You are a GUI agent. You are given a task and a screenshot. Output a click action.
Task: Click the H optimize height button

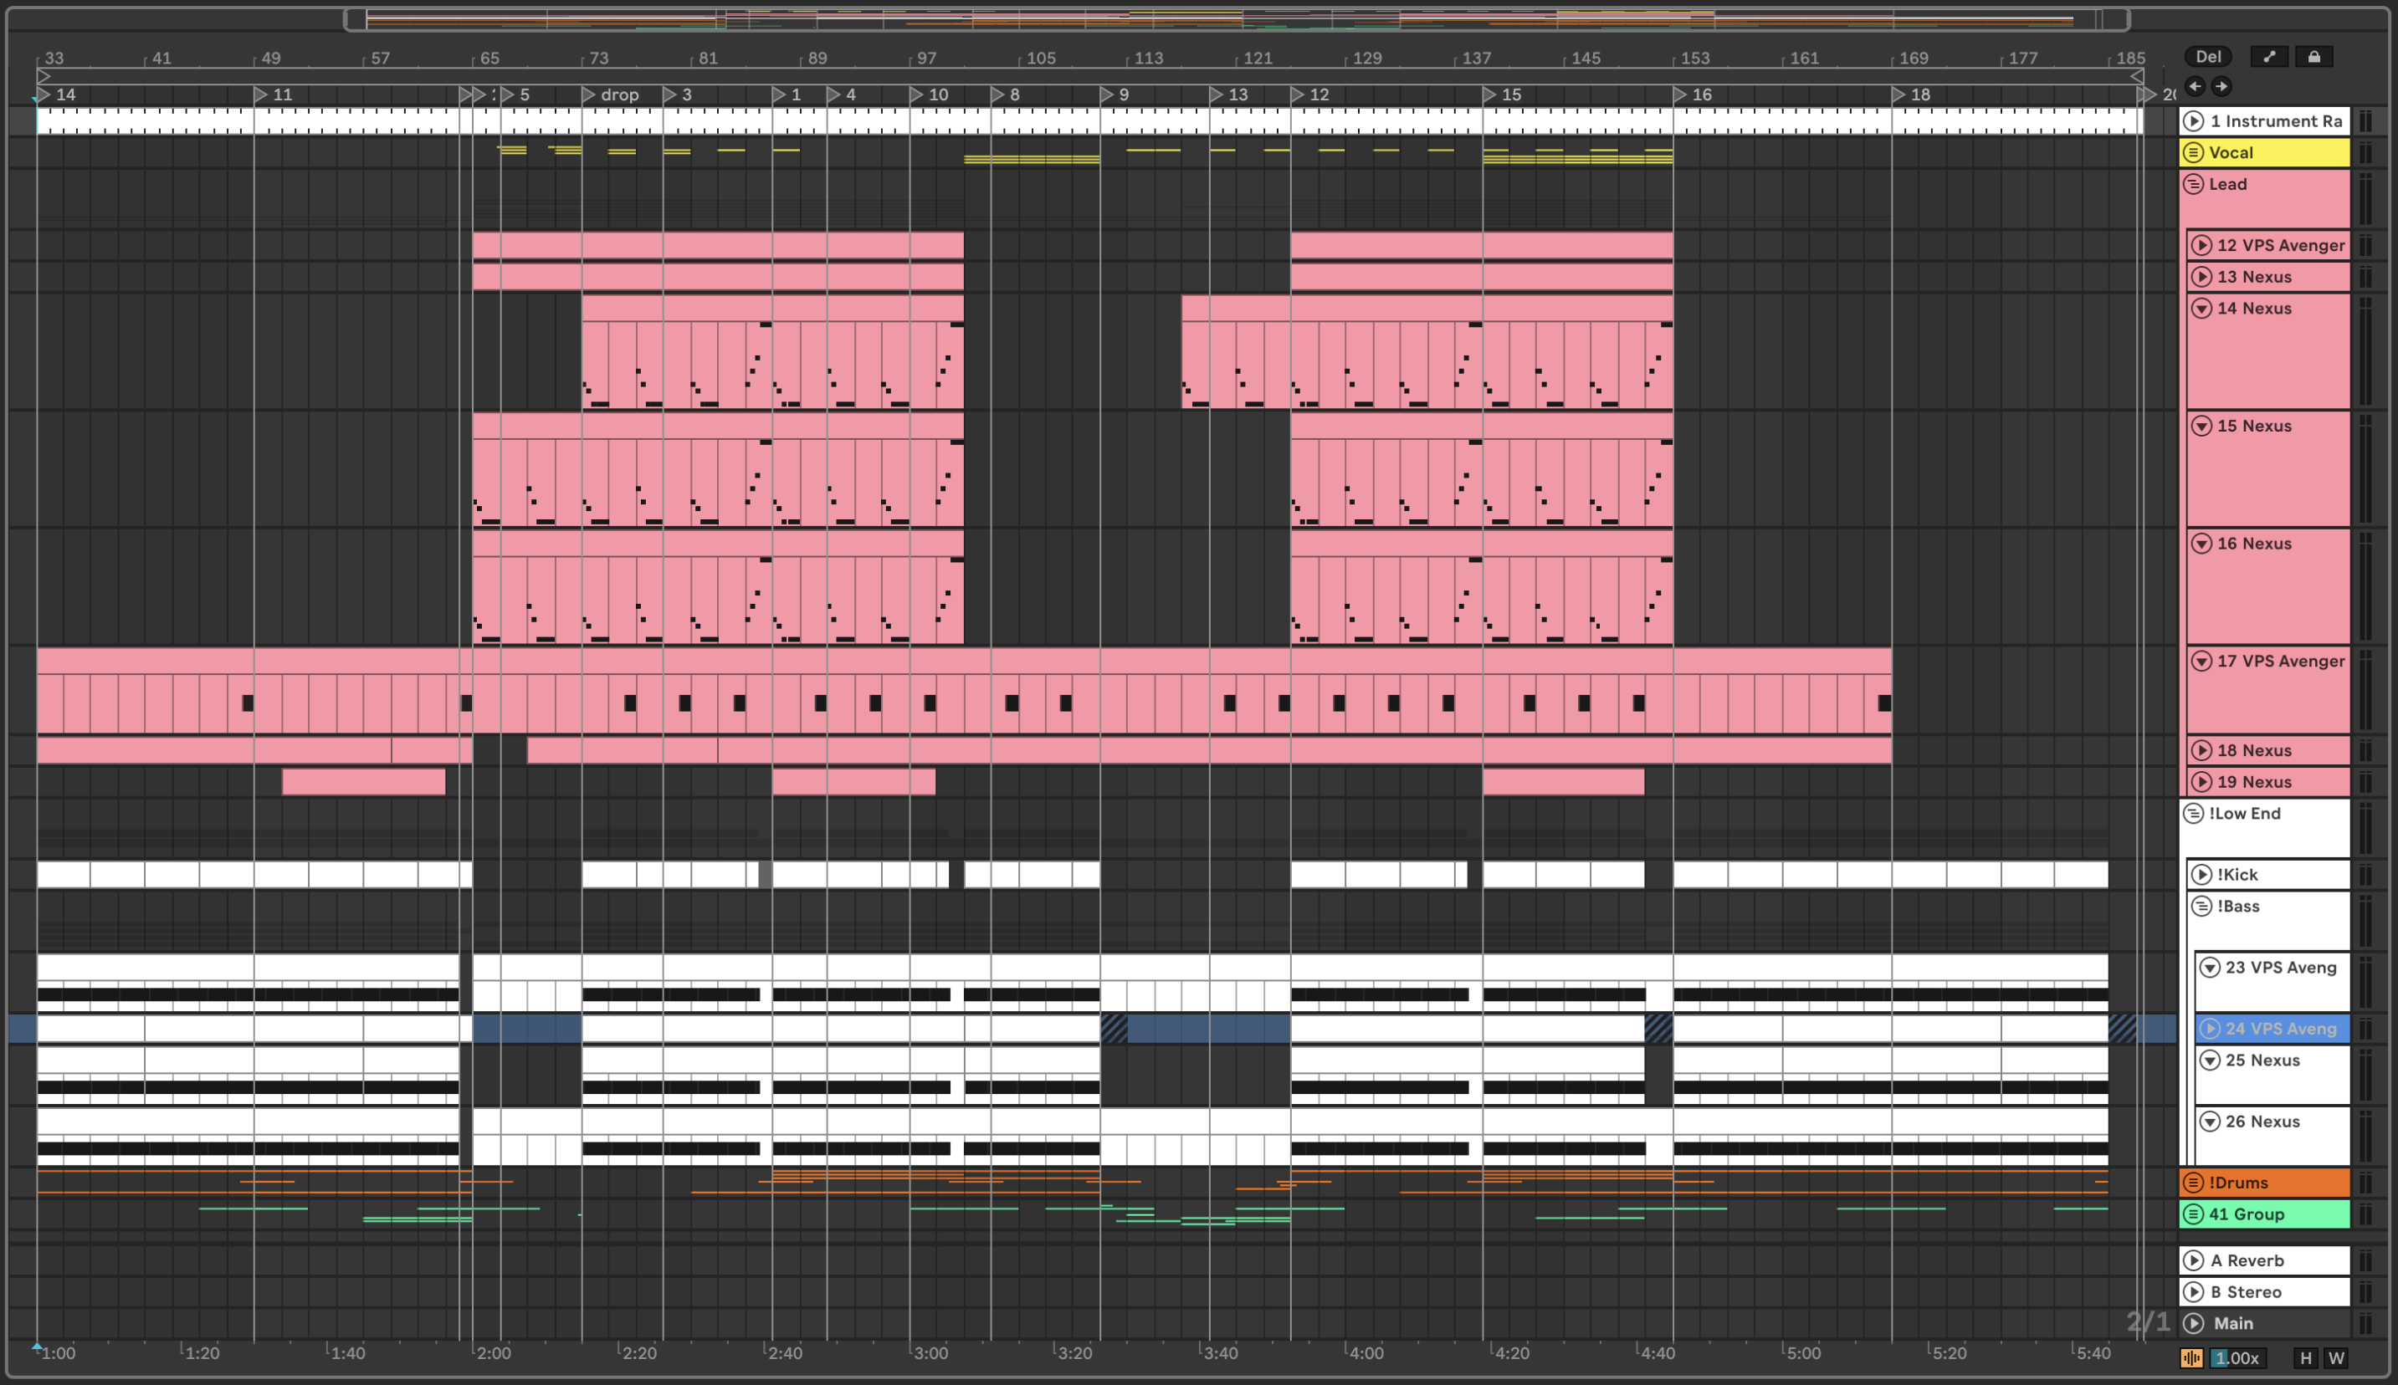point(2306,1358)
